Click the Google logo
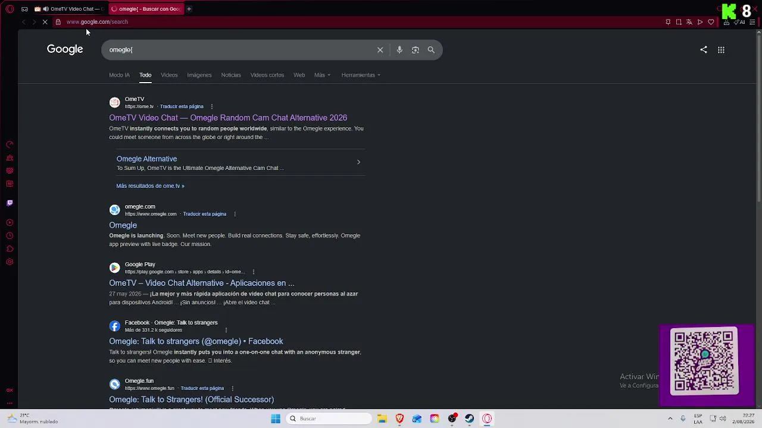The image size is (762, 428). [x=65, y=49]
